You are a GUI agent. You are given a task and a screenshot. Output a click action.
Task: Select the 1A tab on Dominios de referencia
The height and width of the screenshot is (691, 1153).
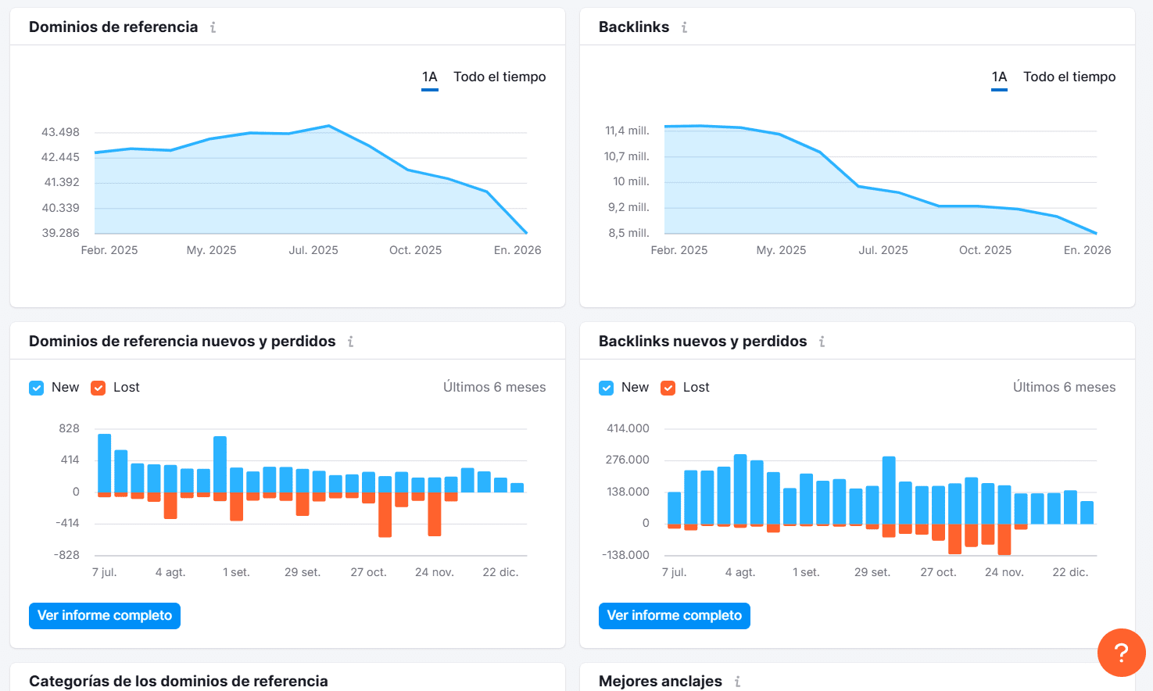click(429, 77)
